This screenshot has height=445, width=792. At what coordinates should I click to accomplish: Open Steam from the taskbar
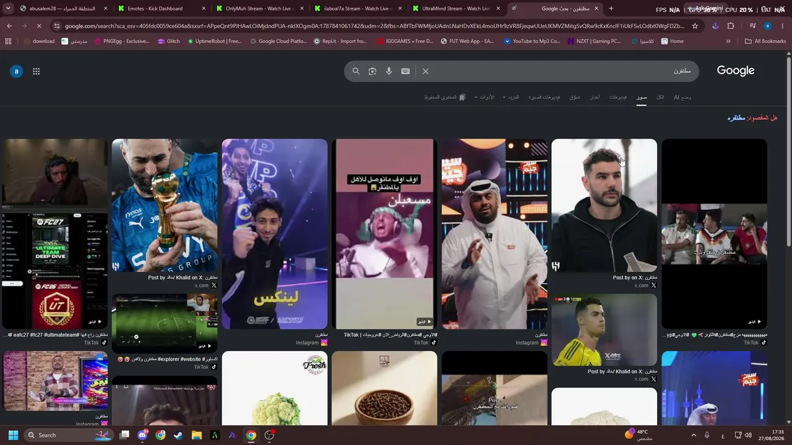click(x=178, y=435)
